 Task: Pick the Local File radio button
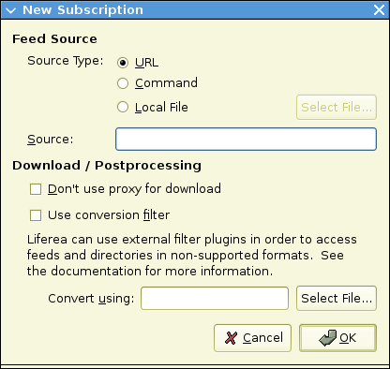point(123,107)
